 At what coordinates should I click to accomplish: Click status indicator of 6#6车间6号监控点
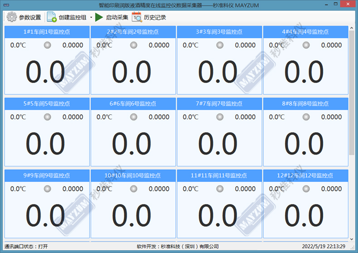click(134, 117)
